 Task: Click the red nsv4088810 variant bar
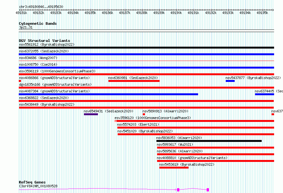point(216,161)
